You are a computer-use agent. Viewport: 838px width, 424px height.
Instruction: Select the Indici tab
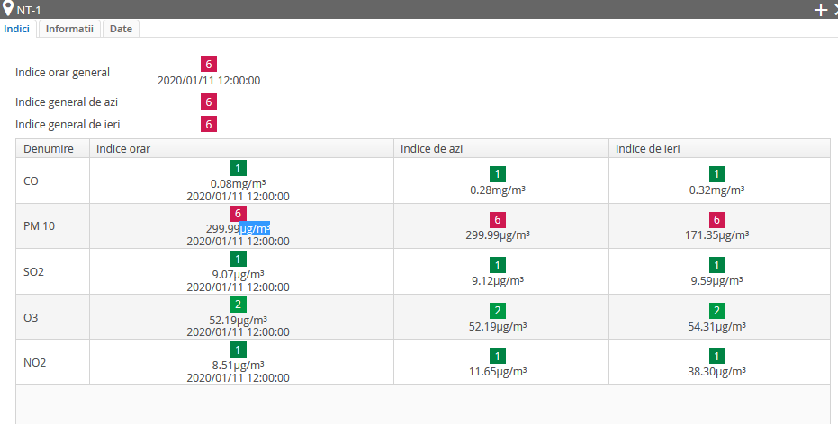point(16,29)
